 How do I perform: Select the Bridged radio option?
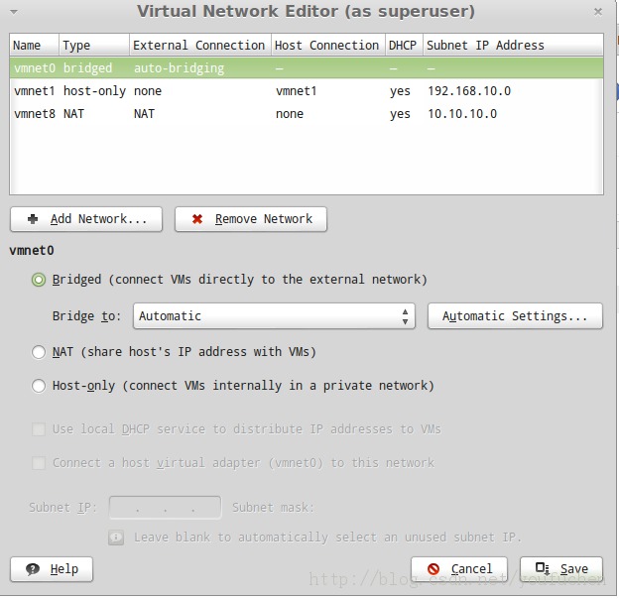pyautogui.click(x=39, y=281)
